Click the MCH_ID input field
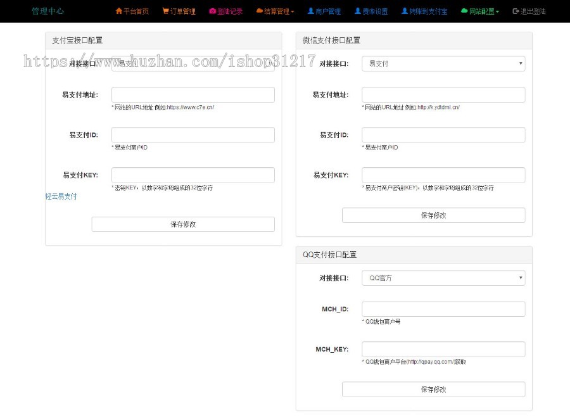This screenshot has height=420, width=570. 442,309
